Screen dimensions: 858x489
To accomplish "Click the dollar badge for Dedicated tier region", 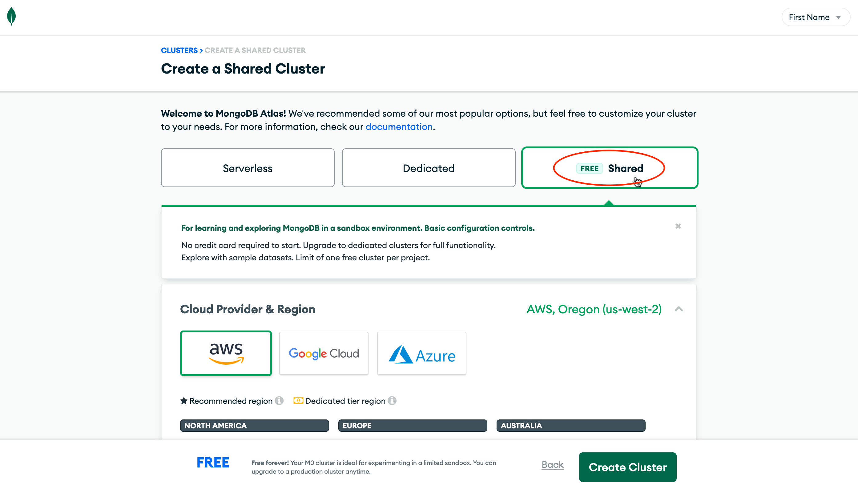I will coord(298,400).
